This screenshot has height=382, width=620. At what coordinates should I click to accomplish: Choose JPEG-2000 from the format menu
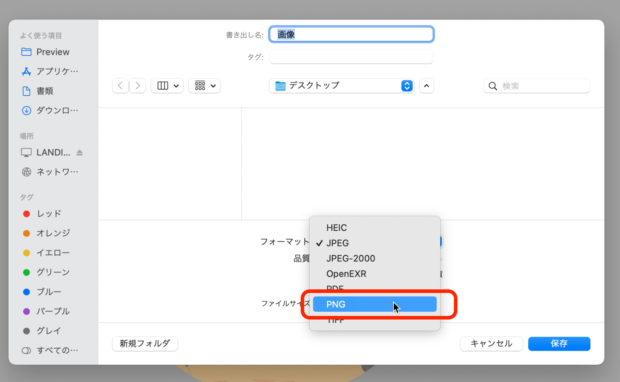click(x=375, y=258)
